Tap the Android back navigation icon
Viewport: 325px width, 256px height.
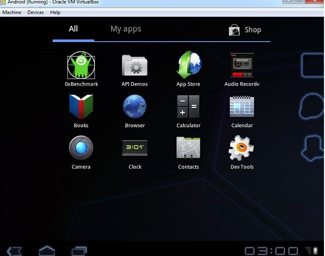click(14, 251)
